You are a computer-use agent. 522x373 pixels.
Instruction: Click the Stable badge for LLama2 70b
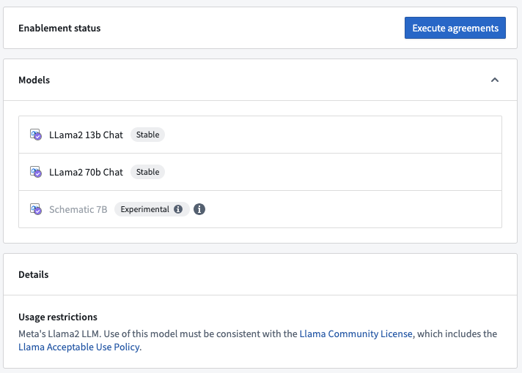(x=147, y=172)
